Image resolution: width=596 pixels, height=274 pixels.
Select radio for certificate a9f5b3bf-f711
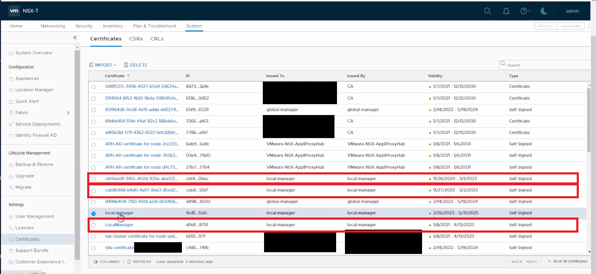pyautogui.click(x=93, y=133)
